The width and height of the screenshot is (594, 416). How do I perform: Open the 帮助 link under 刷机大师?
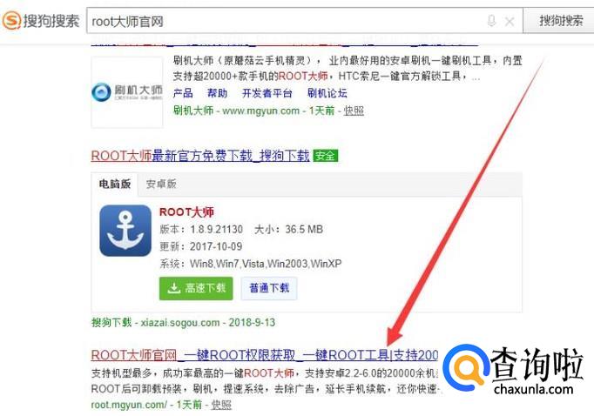click(218, 93)
